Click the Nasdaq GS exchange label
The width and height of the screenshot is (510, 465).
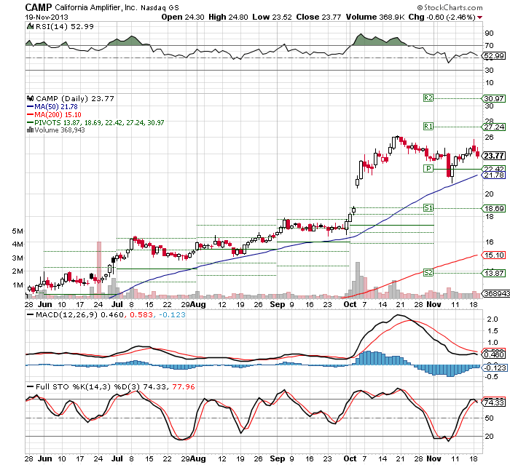[x=160, y=8]
